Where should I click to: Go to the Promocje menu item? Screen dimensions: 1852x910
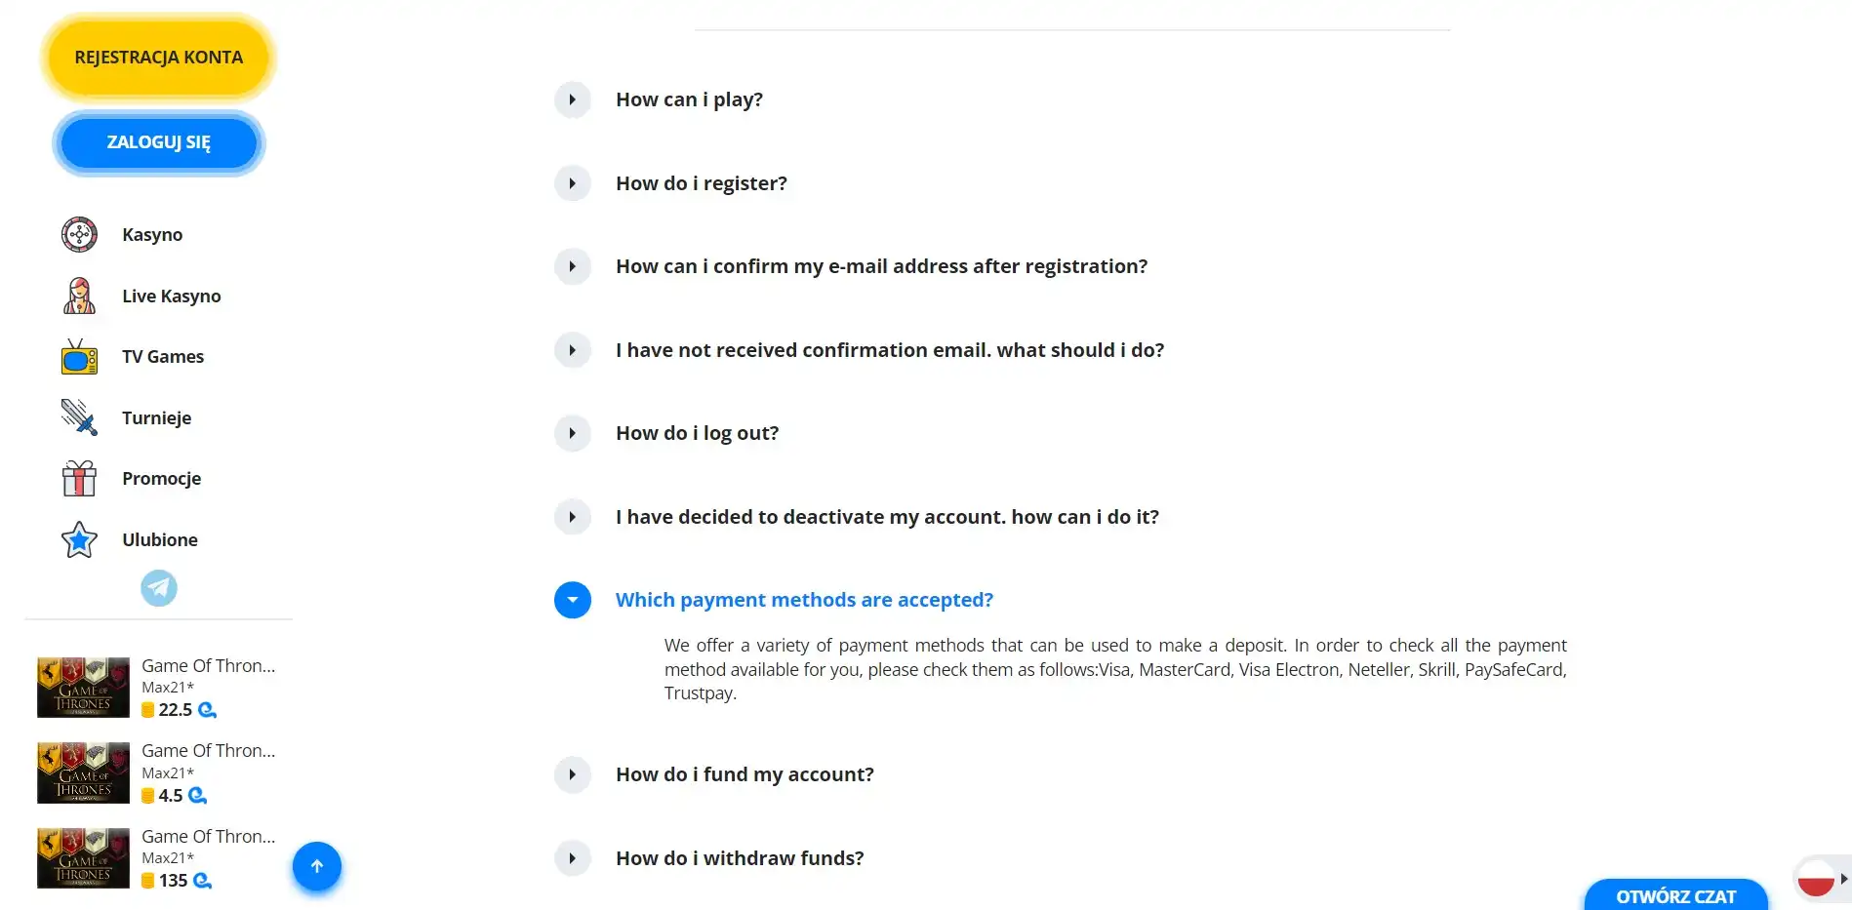point(161,479)
